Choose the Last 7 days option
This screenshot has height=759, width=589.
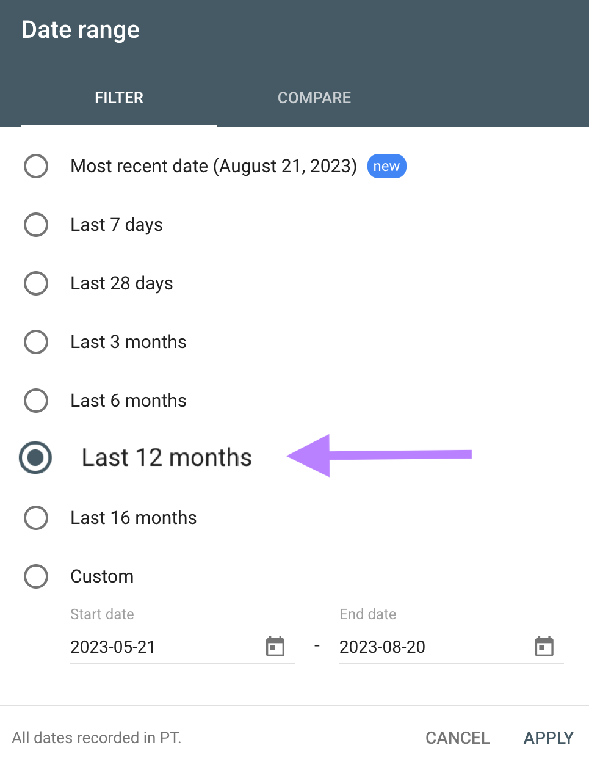click(x=36, y=225)
